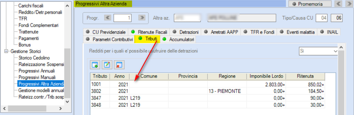Open the Arretrati AAPP tab
Screen dimensions: 354x115
pyautogui.click(x=221, y=32)
